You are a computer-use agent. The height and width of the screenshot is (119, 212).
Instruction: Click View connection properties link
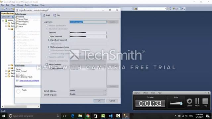tap(29, 81)
